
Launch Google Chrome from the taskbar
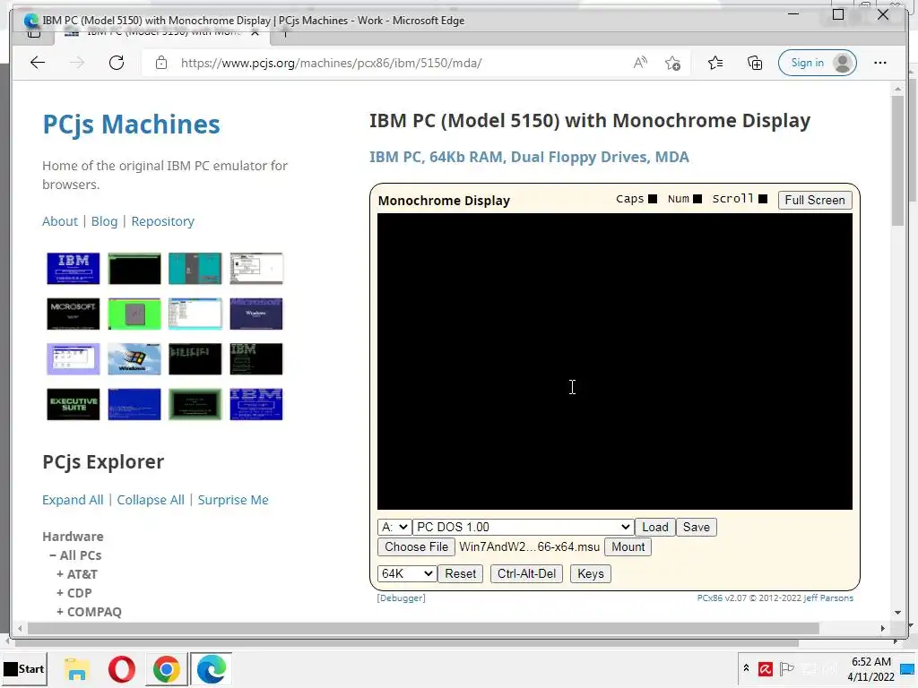[166, 668]
